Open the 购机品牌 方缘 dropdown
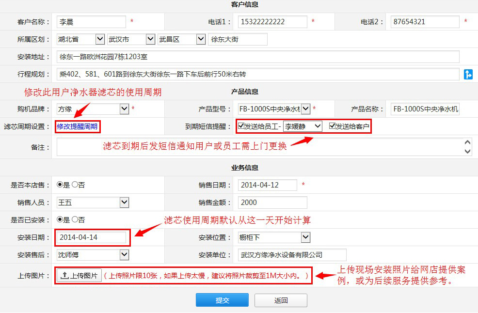Image resolution: width=478 pixels, height=313 pixels. click(93, 109)
